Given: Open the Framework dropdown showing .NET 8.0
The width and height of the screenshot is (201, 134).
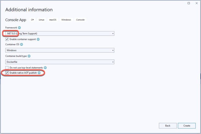Looking at the screenshot, I should 60,33.
